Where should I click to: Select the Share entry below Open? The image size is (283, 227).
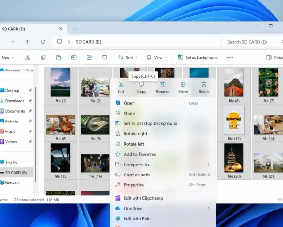click(x=163, y=113)
